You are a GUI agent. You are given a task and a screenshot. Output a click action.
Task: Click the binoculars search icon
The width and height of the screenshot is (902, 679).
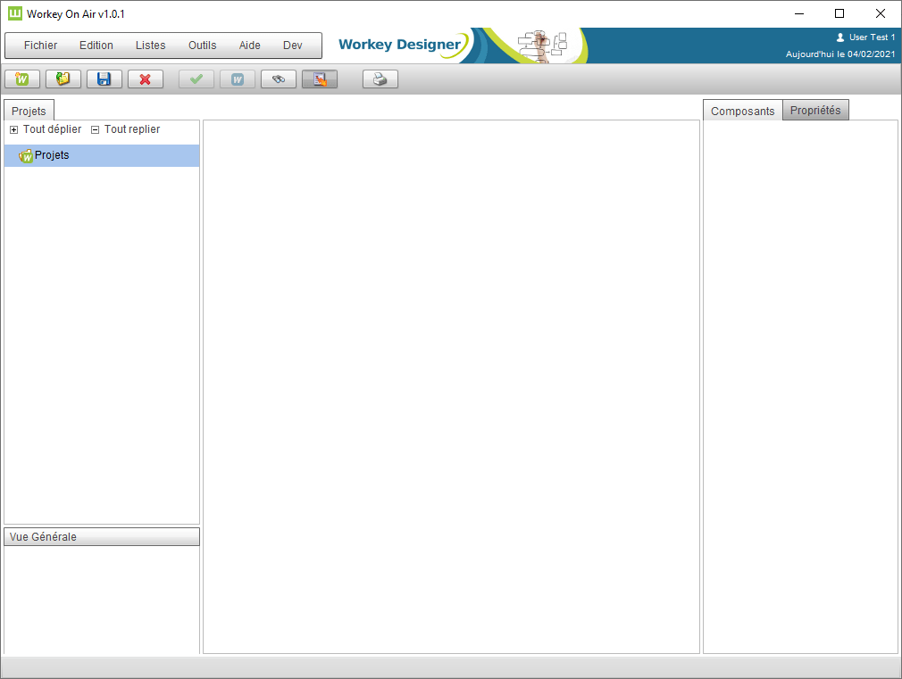tap(279, 79)
